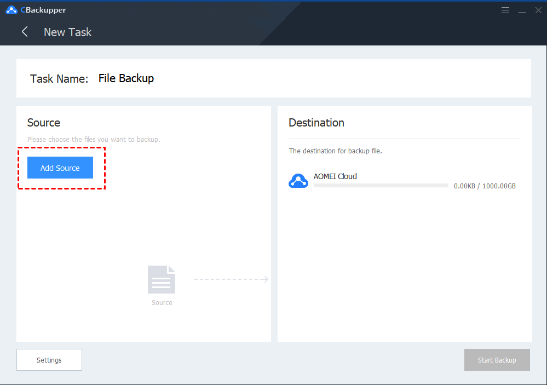Select the AOMEI Cloud destination label
This screenshot has width=547, height=385.
click(335, 176)
